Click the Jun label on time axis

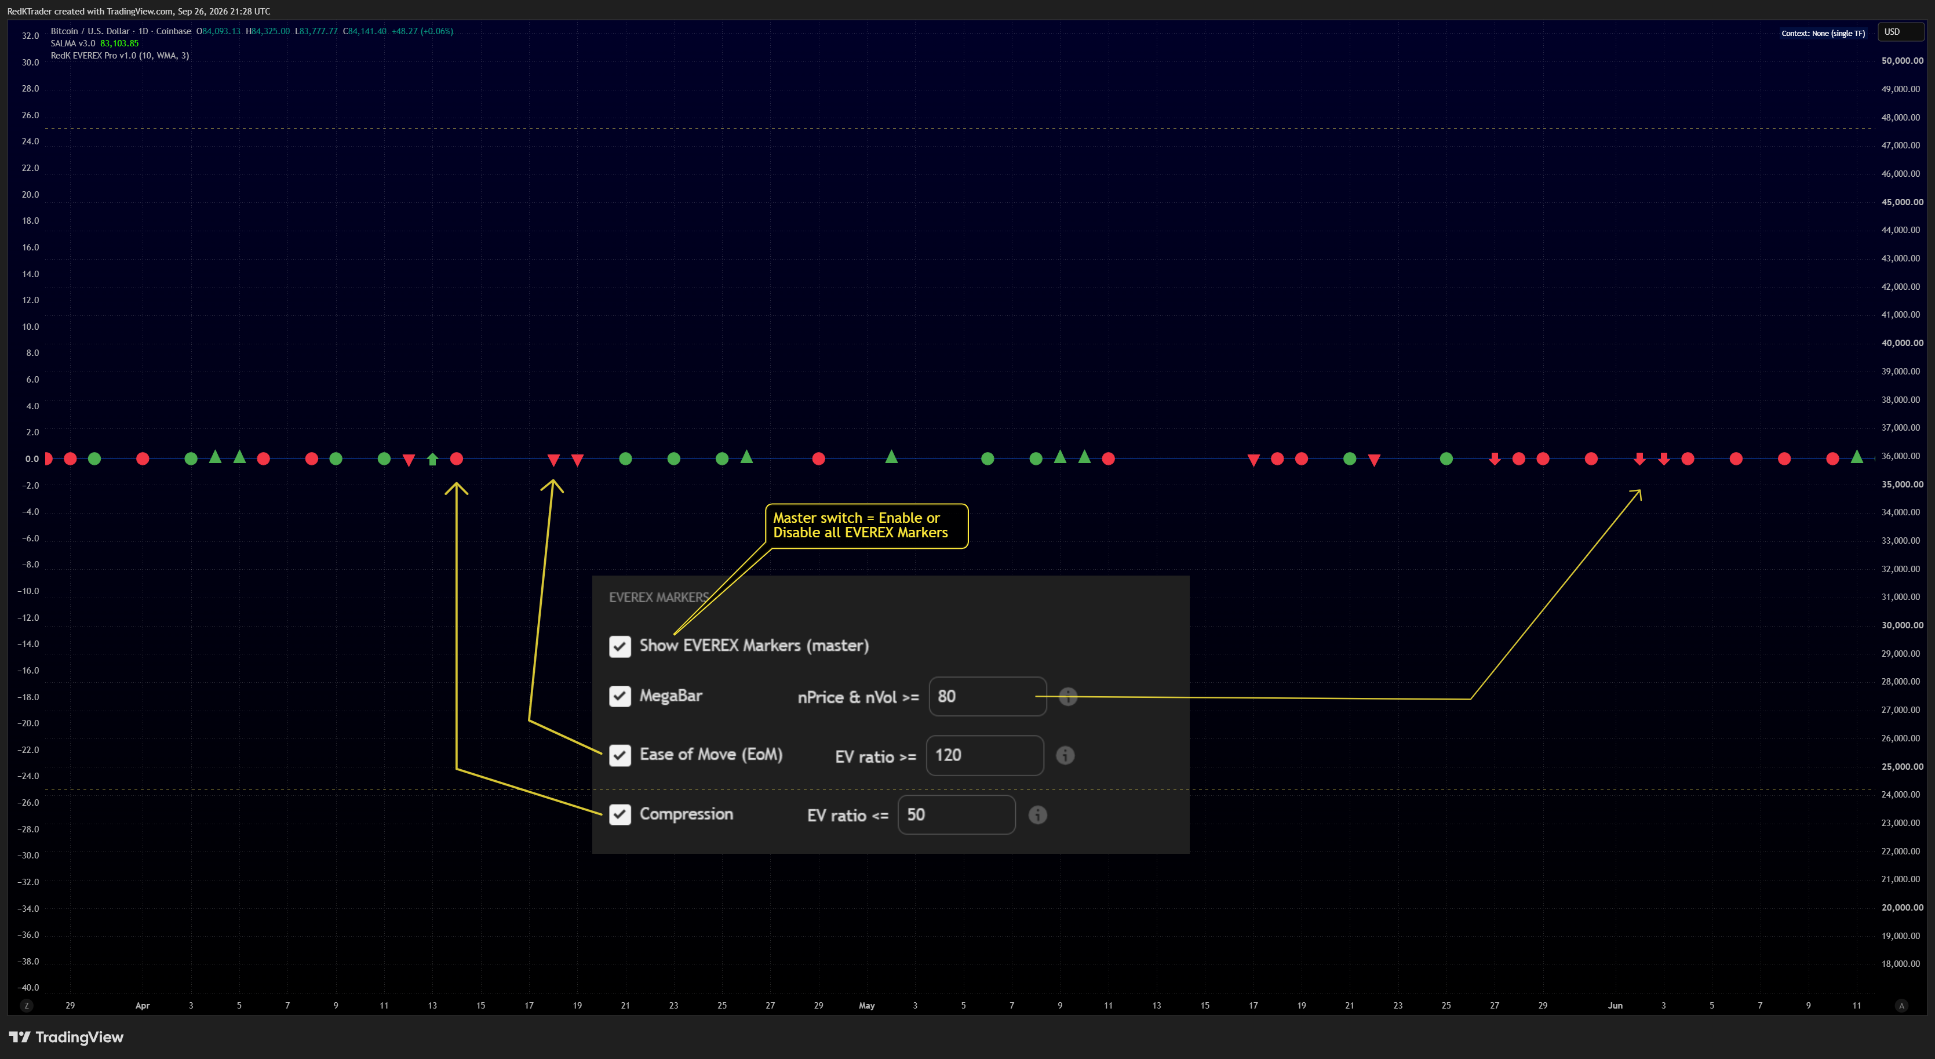tap(1615, 1006)
